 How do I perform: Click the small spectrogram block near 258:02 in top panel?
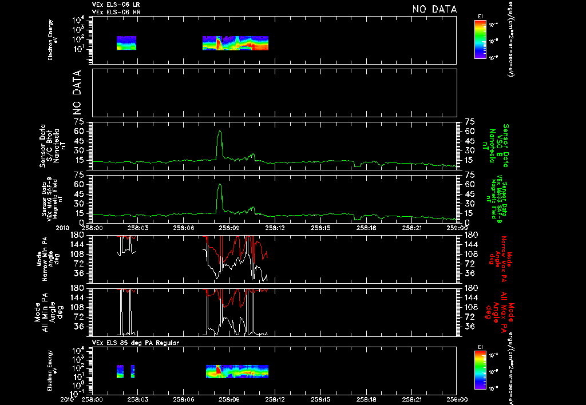click(126, 43)
